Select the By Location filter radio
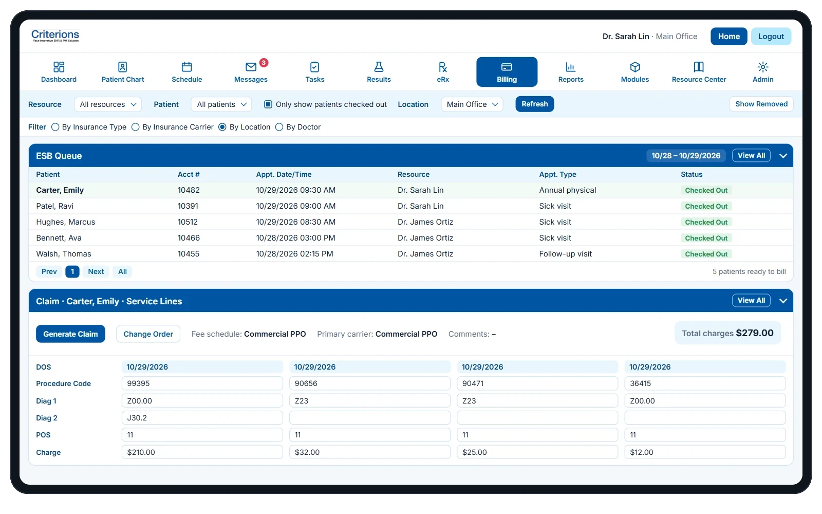Viewport: 822px width, 514px height. click(x=222, y=127)
